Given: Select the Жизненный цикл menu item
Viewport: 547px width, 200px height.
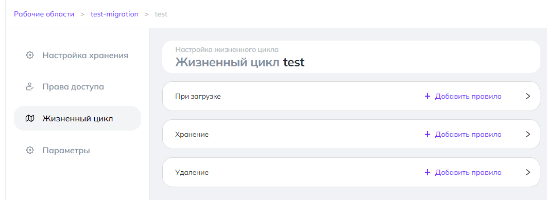Looking at the screenshot, I should tap(77, 118).
